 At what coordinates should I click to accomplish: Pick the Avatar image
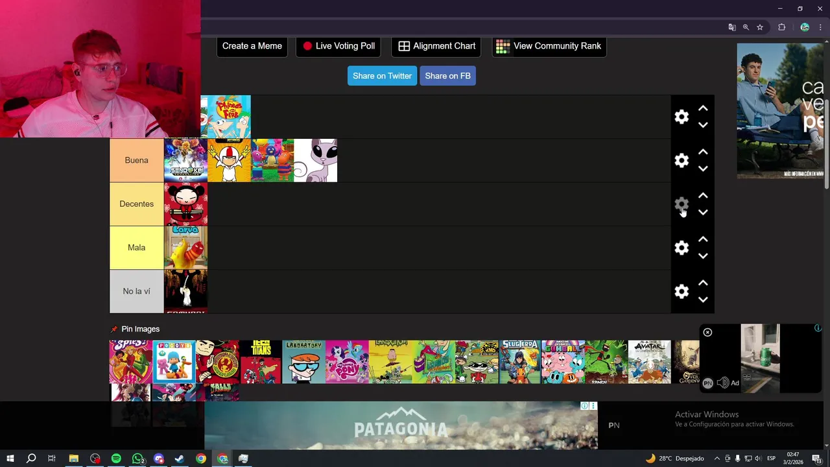pyautogui.click(x=649, y=362)
